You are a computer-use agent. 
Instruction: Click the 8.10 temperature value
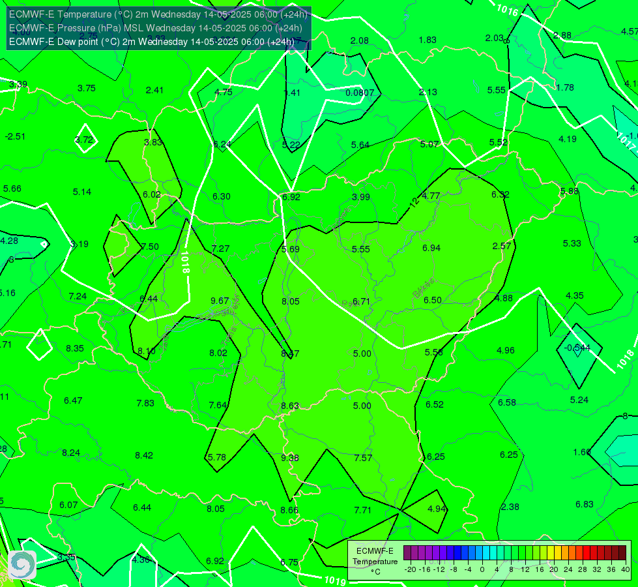pos(146,351)
